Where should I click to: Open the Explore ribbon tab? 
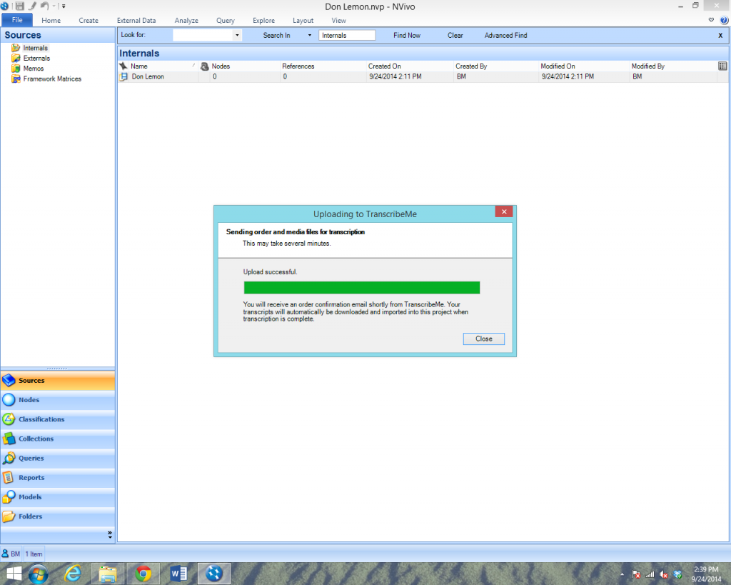click(x=263, y=21)
